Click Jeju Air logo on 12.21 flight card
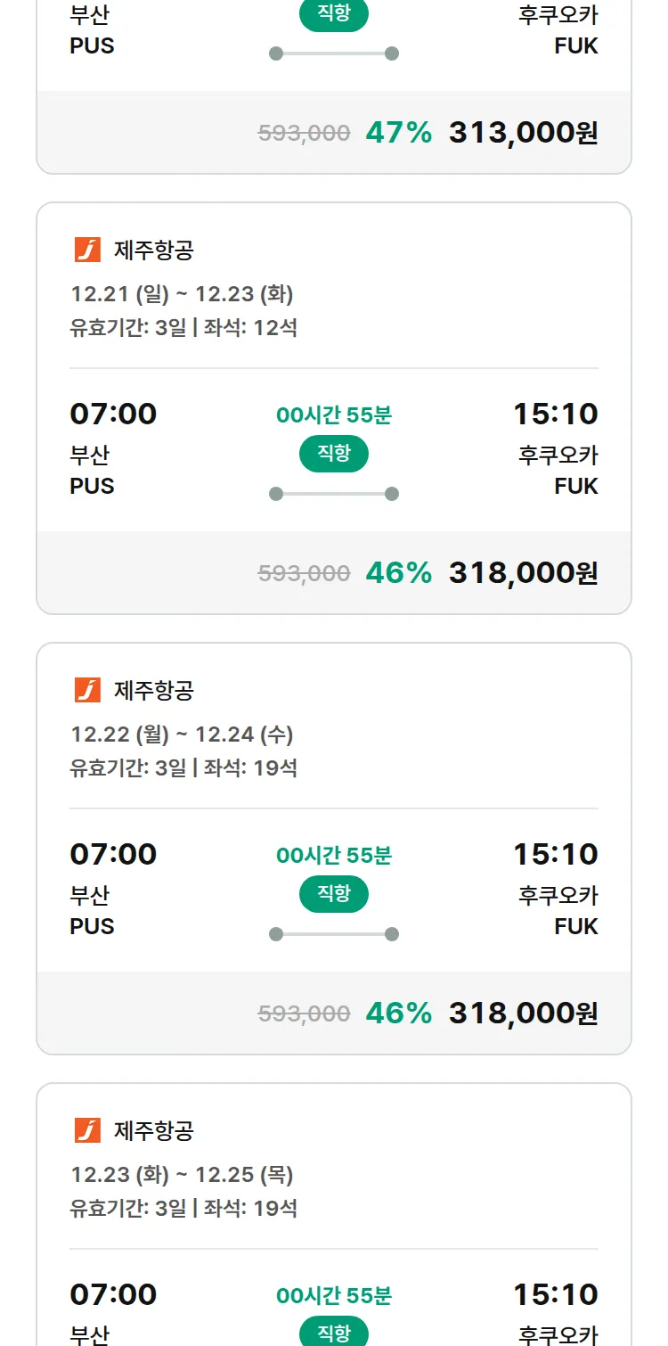 [87, 250]
